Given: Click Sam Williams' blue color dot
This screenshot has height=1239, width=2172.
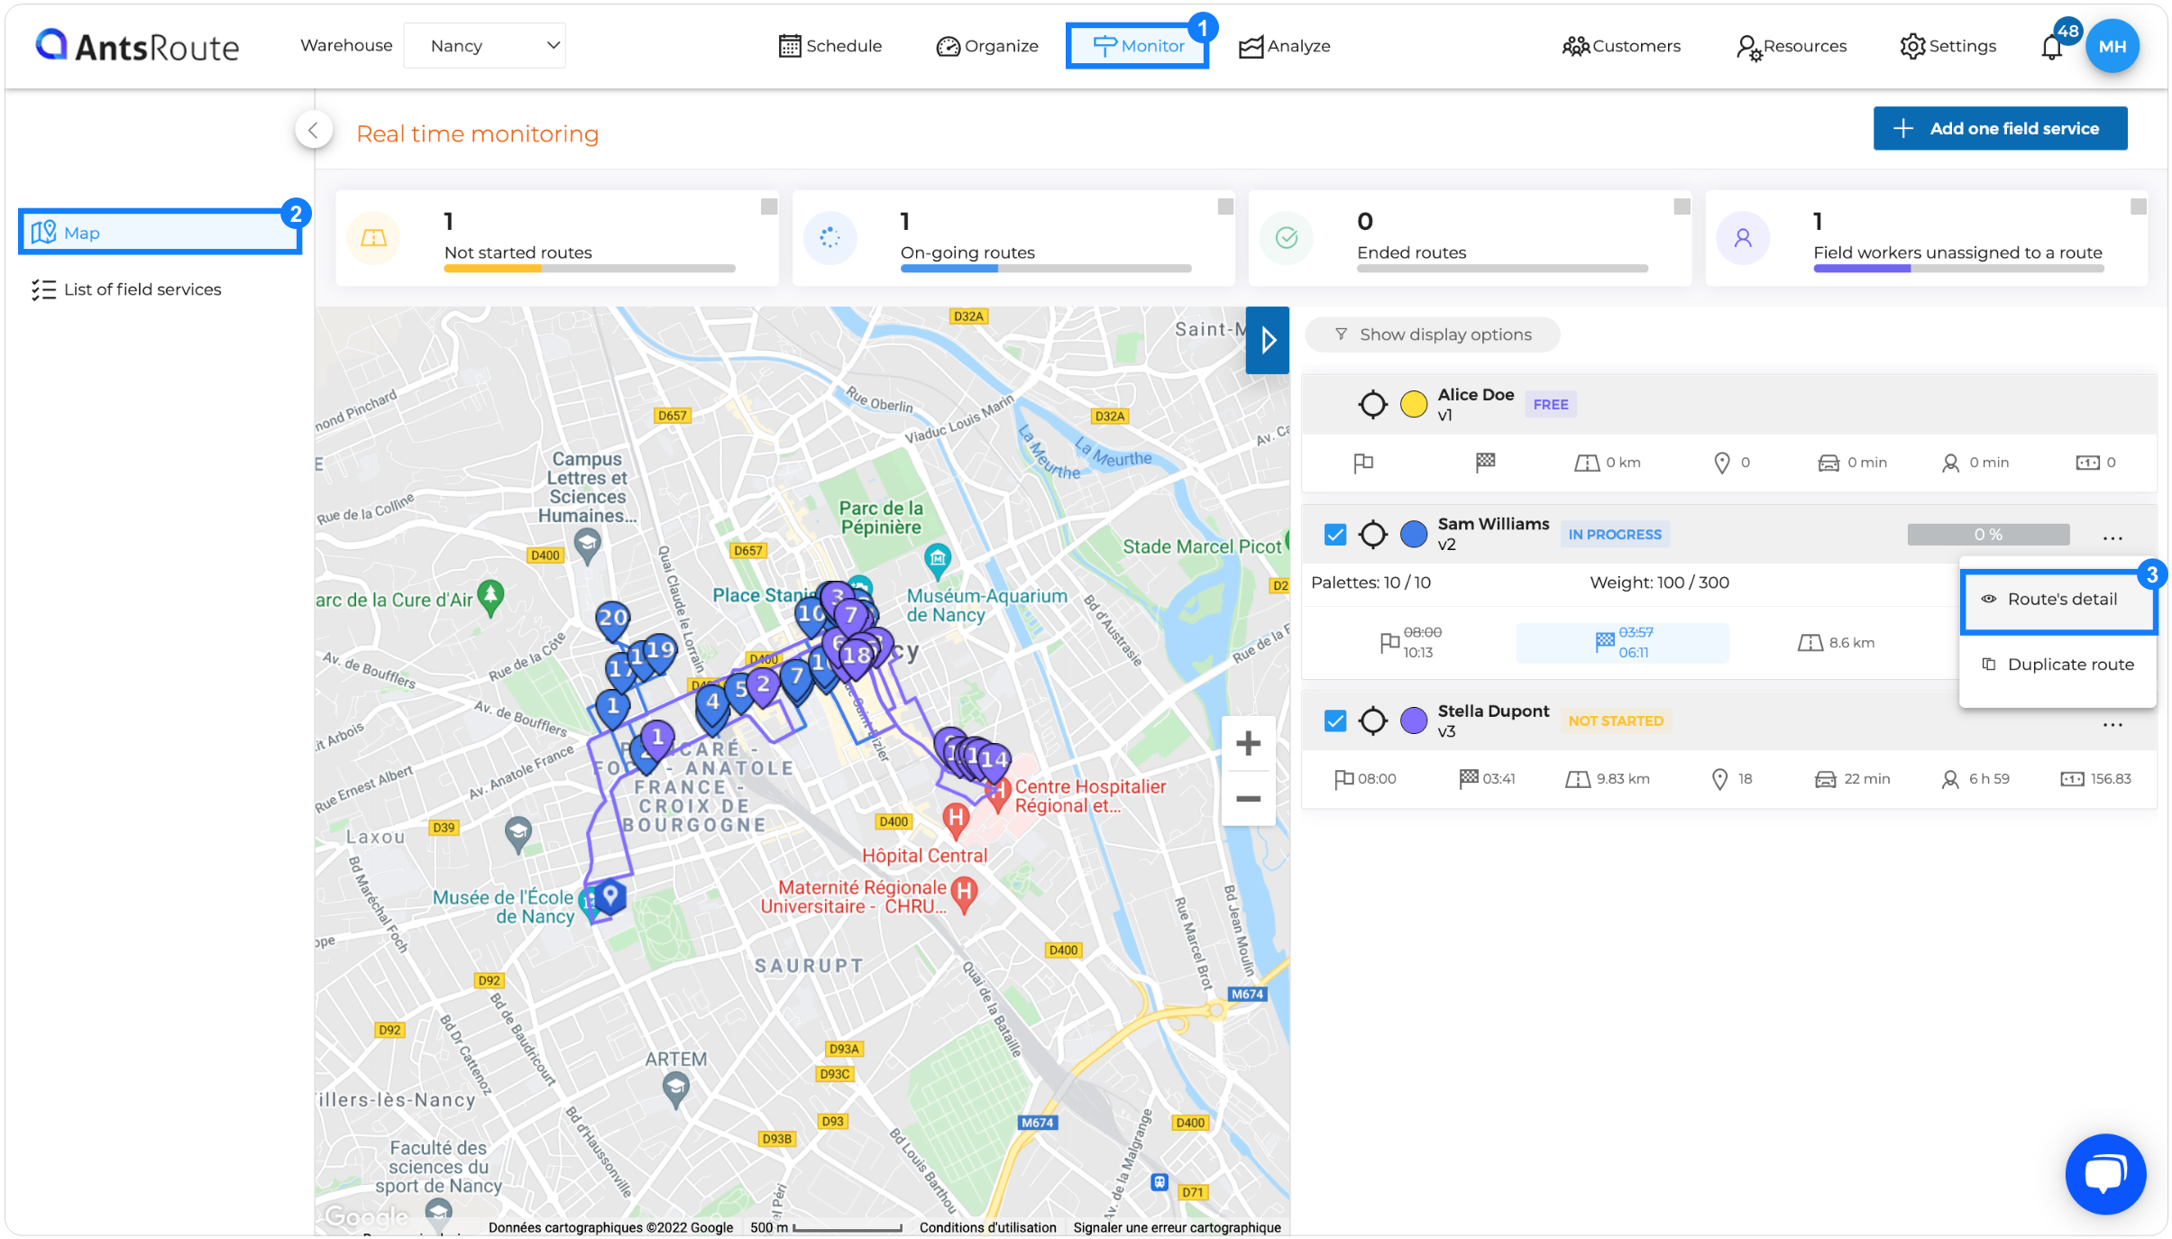Looking at the screenshot, I should (x=1413, y=535).
